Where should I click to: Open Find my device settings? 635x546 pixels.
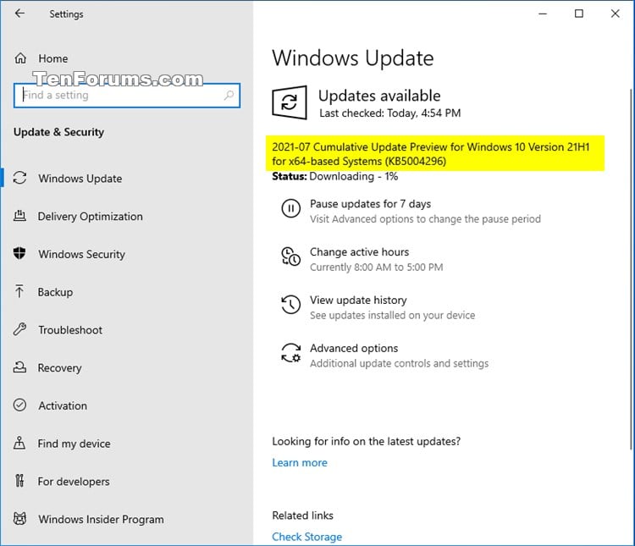74,444
